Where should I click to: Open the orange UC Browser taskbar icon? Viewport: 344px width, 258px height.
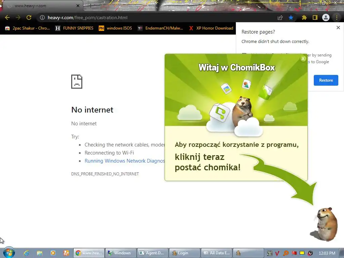coord(66,253)
